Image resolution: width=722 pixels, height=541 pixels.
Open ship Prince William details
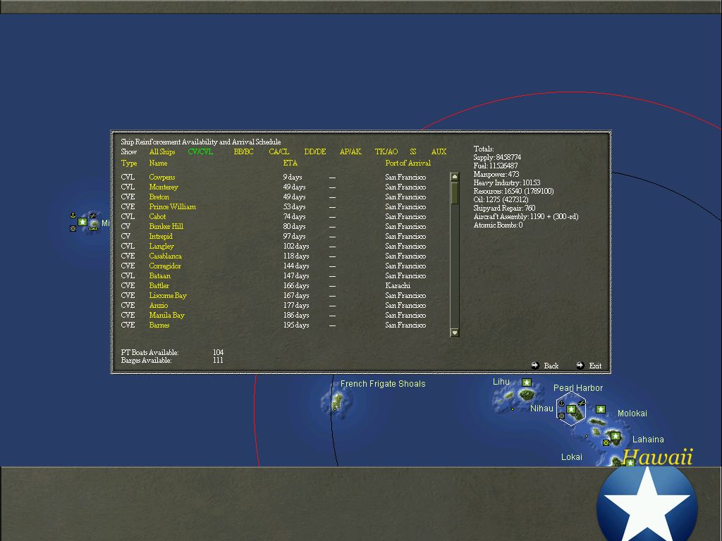point(173,207)
